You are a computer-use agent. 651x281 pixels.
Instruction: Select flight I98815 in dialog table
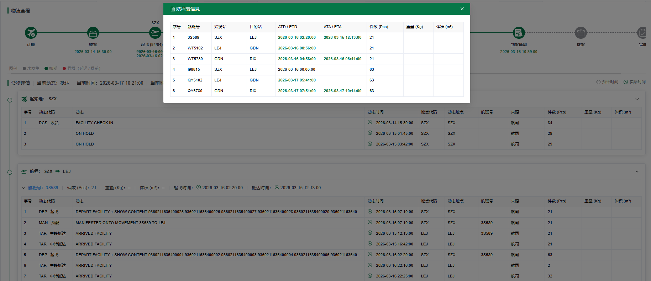tap(317, 69)
